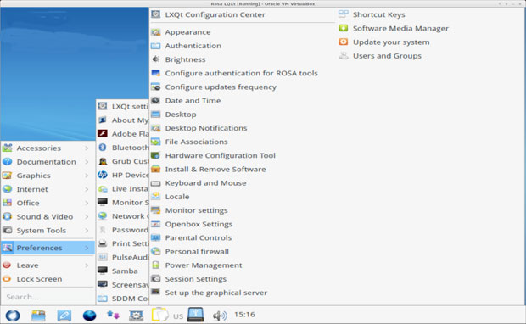This screenshot has height=324, width=526.
Task: Expand the System Tools submenu arrow
Action: (x=87, y=231)
